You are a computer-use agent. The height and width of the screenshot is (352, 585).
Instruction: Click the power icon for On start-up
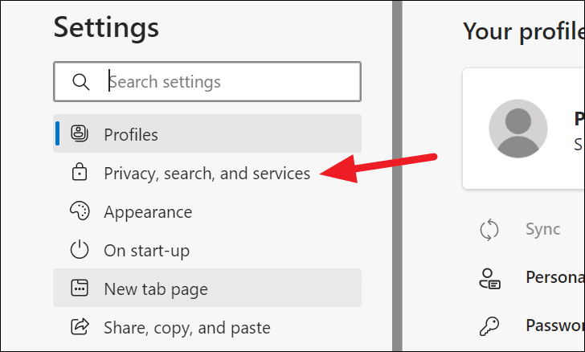pos(80,249)
